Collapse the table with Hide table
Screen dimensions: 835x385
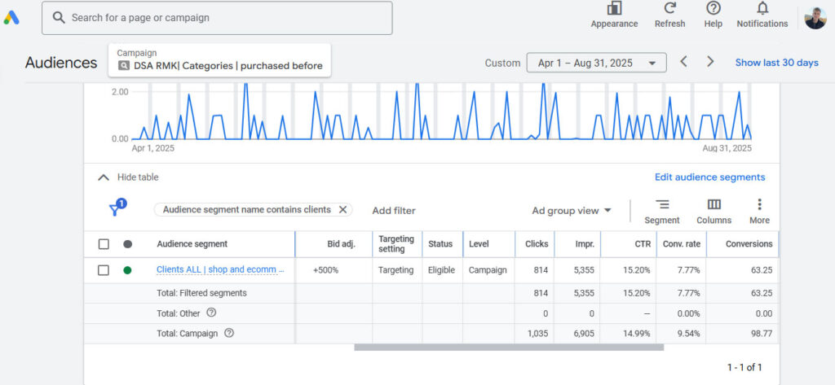128,177
